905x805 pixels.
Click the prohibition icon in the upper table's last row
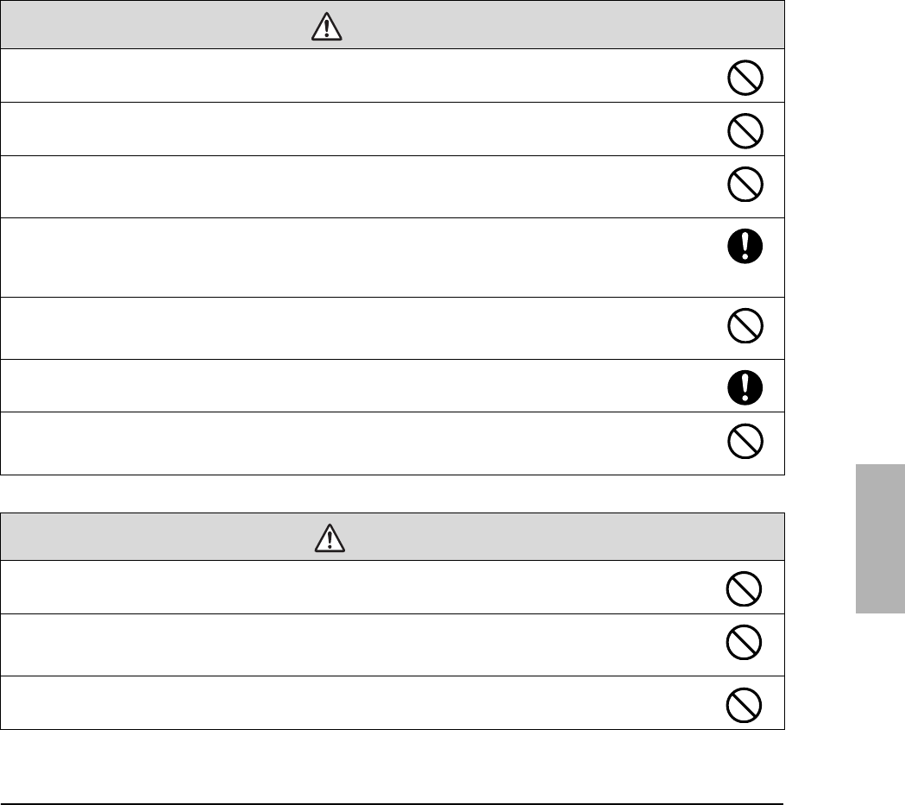tap(745, 443)
